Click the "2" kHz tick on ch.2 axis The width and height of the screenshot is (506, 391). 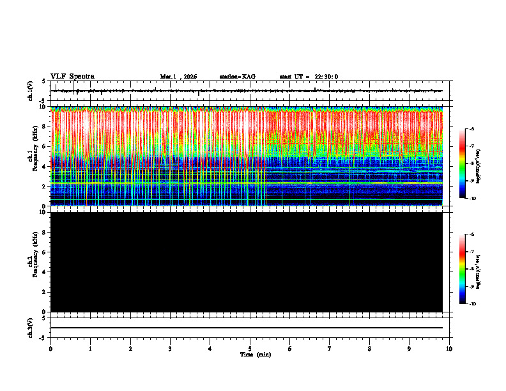tap(45, 292)
